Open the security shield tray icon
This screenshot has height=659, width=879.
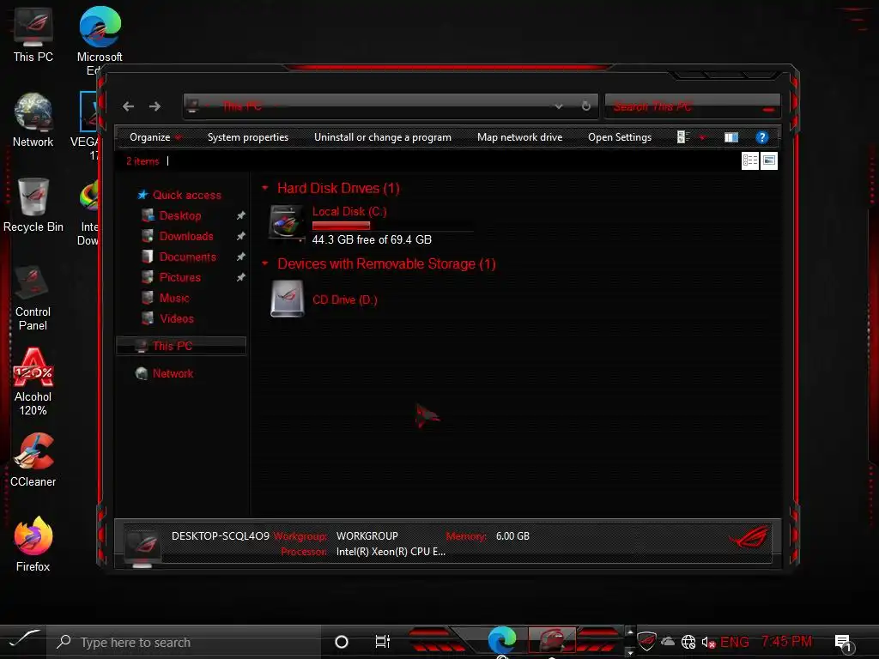pos(646,642)
